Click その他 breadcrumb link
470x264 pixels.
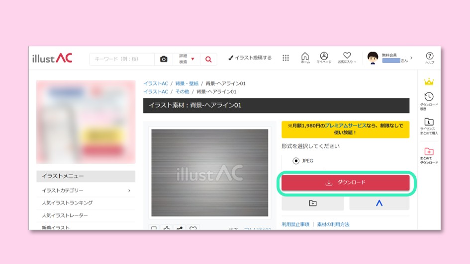(182, 91)
